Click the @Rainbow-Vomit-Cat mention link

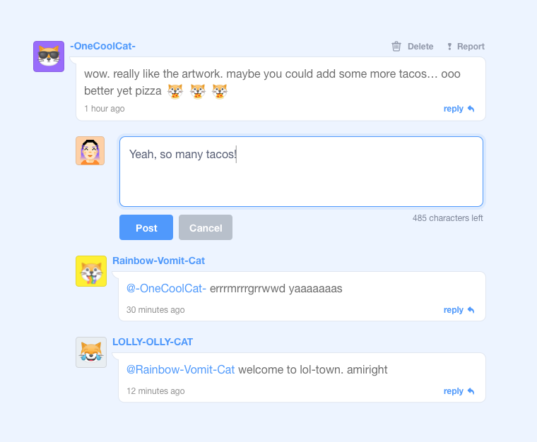click(180, 369)
